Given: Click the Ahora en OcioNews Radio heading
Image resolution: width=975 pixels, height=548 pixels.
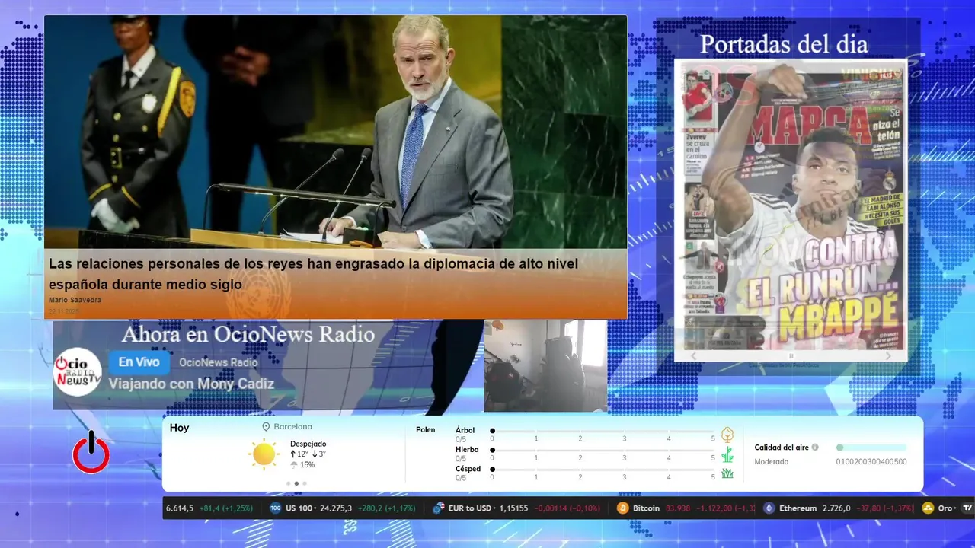Looking at the screenshot, I should [248, 334].
